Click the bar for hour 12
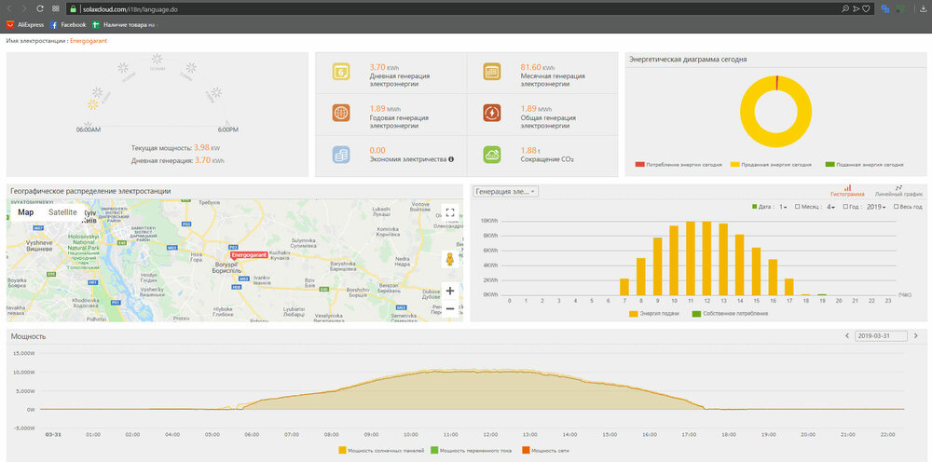 click(706, 258)
